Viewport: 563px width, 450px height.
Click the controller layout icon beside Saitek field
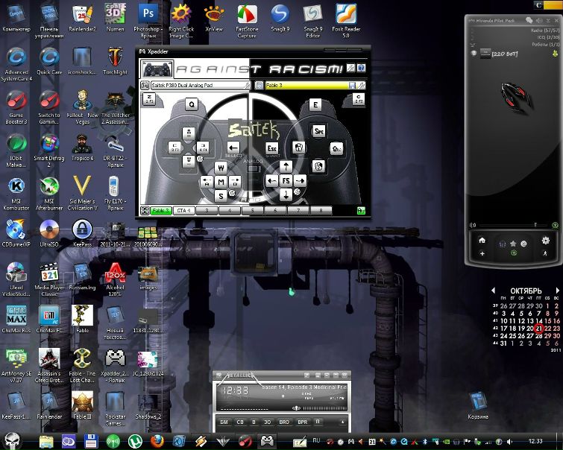145,85
